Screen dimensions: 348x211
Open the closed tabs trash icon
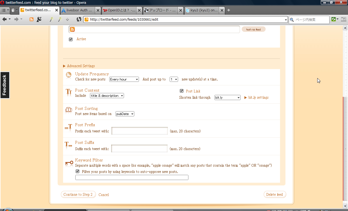pos(13,10)
